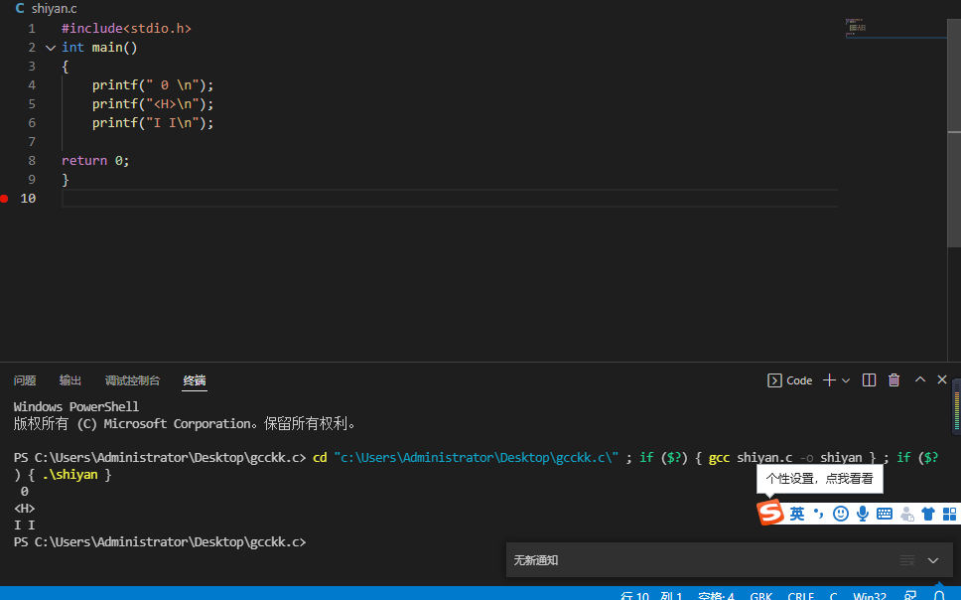
Task: Click Sogou voice input microphone icon
Action: (863, 514)
